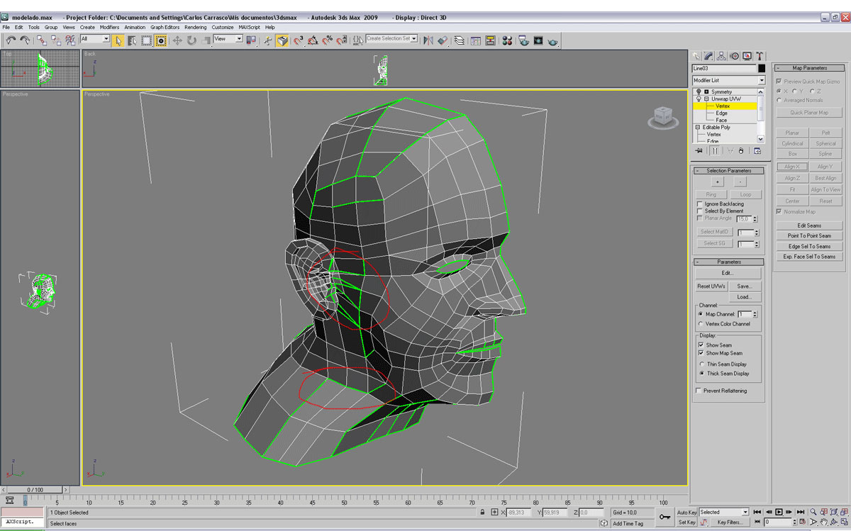Open the Layer Manager icon
The width and height of the screenshot is (851, 531).
point(460,40)
